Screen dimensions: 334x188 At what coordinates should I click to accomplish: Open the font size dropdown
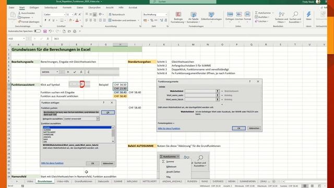click(72, 15)
